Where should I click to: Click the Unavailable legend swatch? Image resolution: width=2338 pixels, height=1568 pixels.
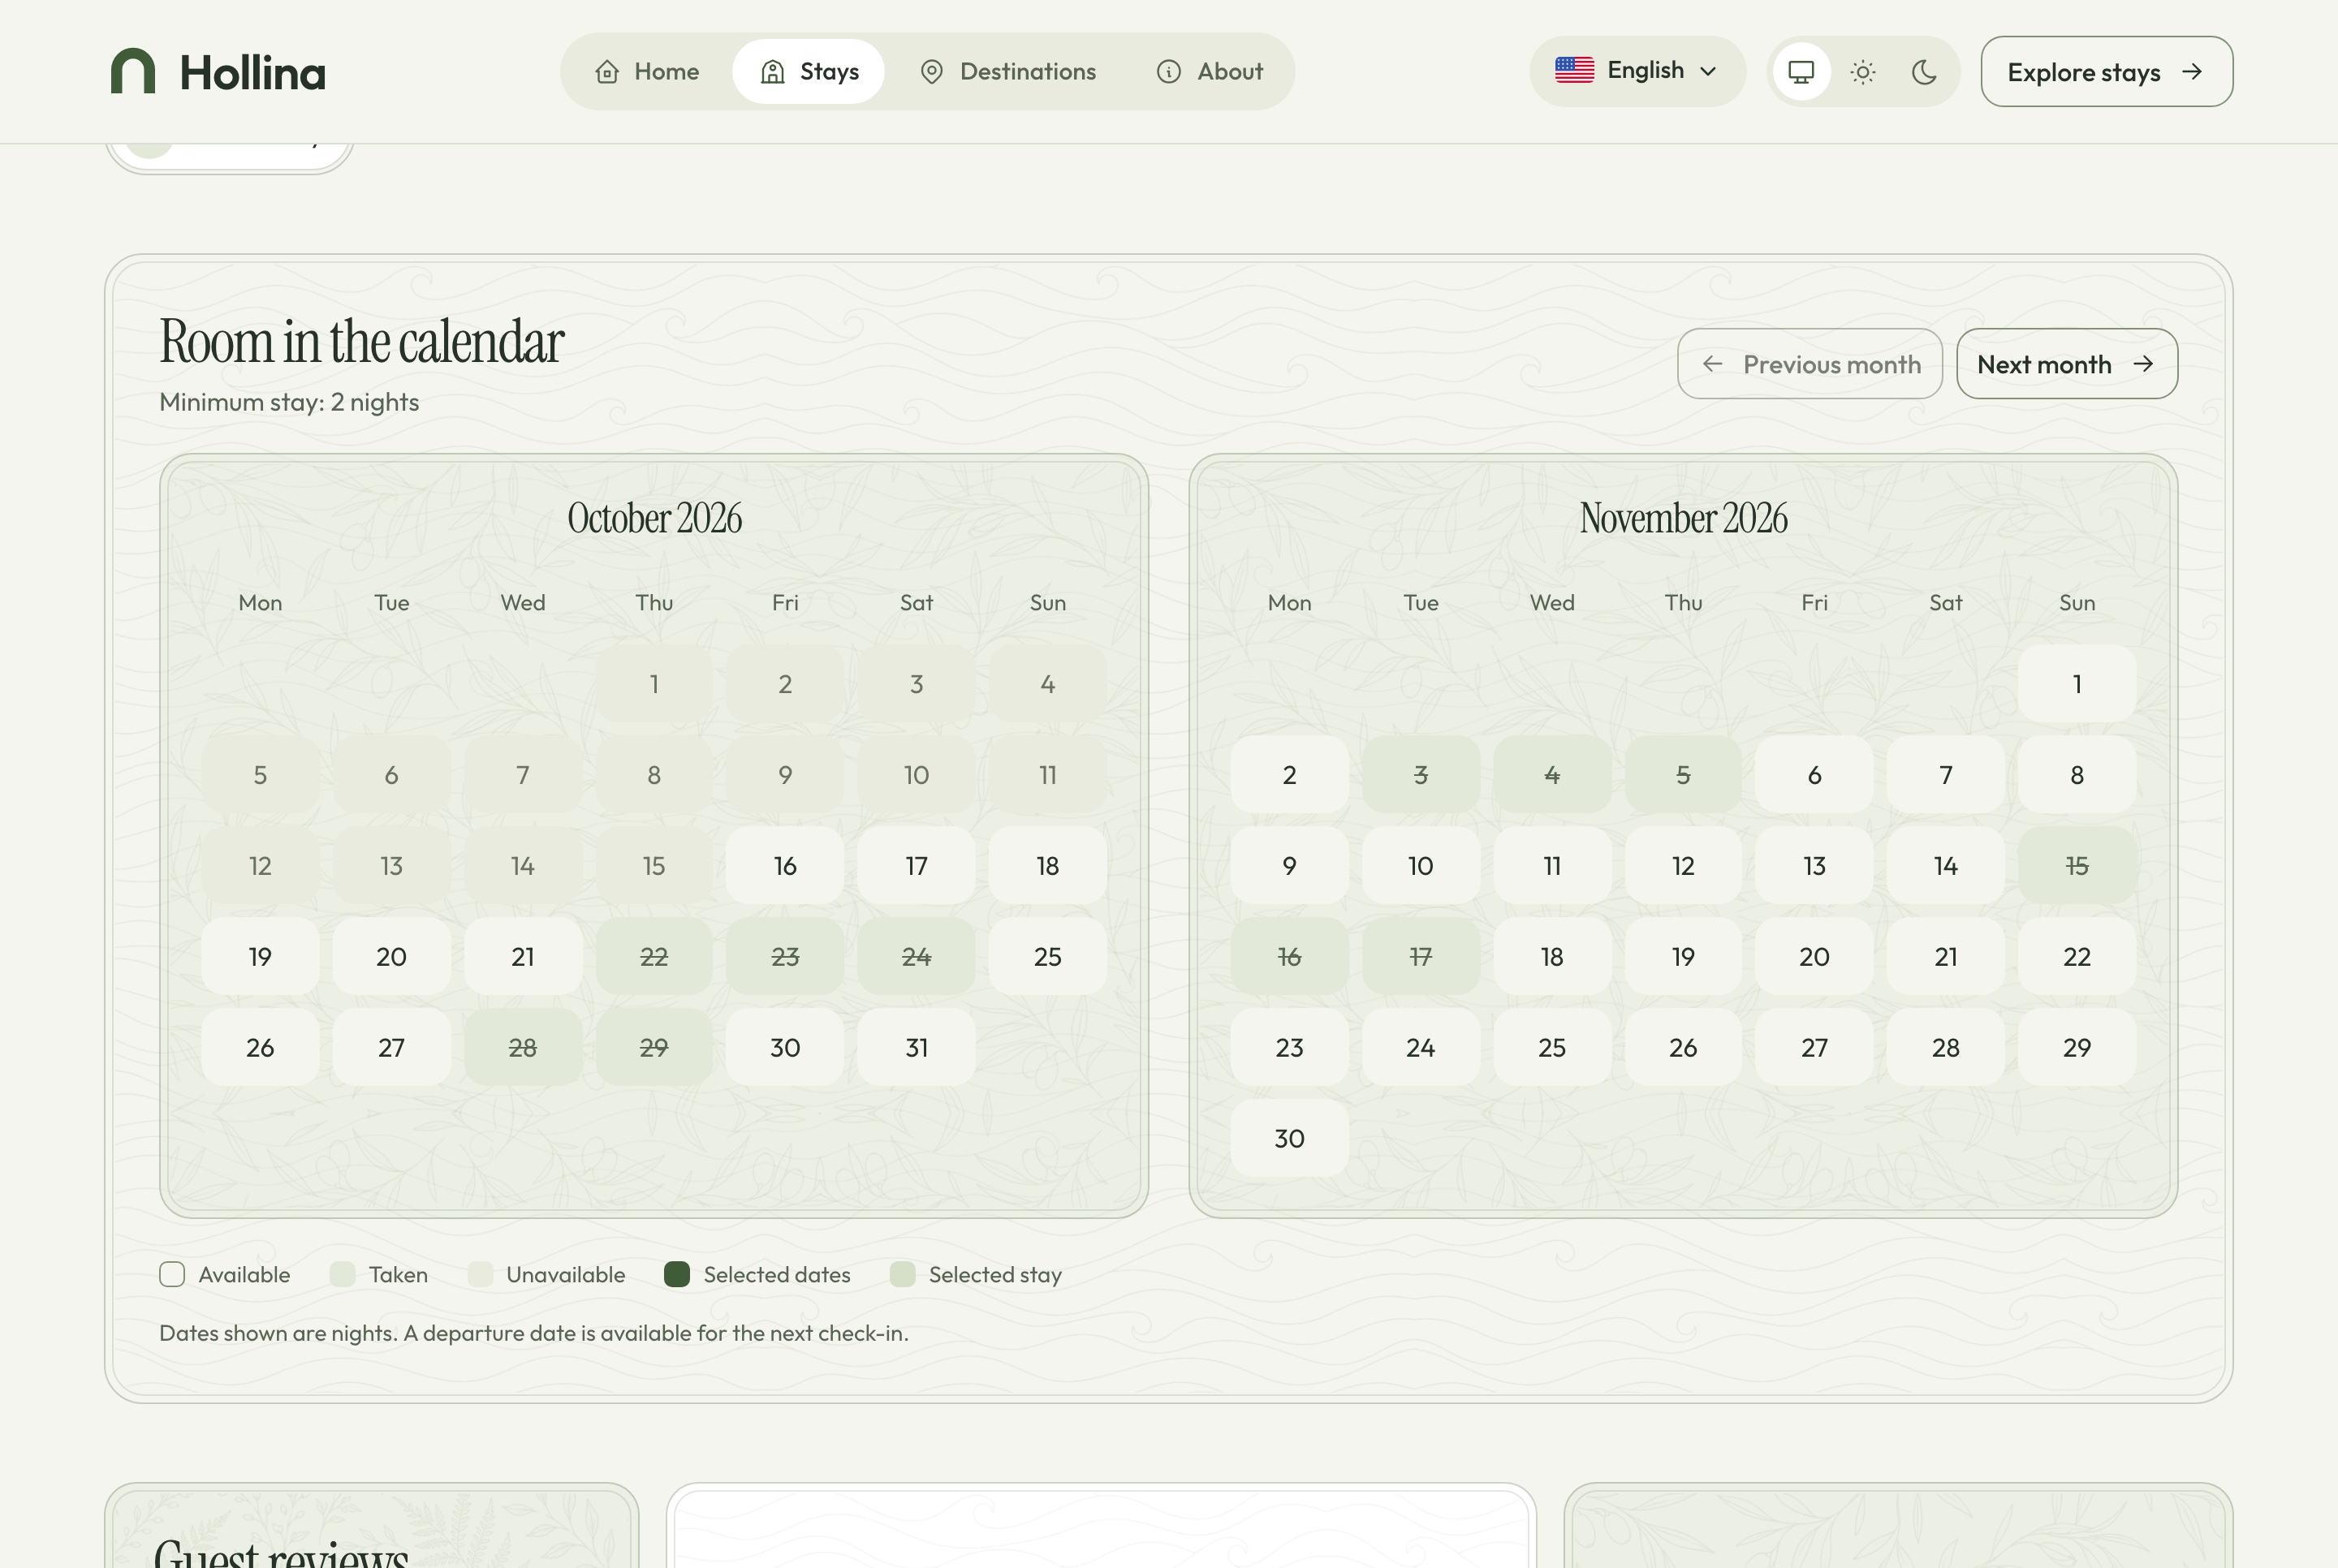480,1274
